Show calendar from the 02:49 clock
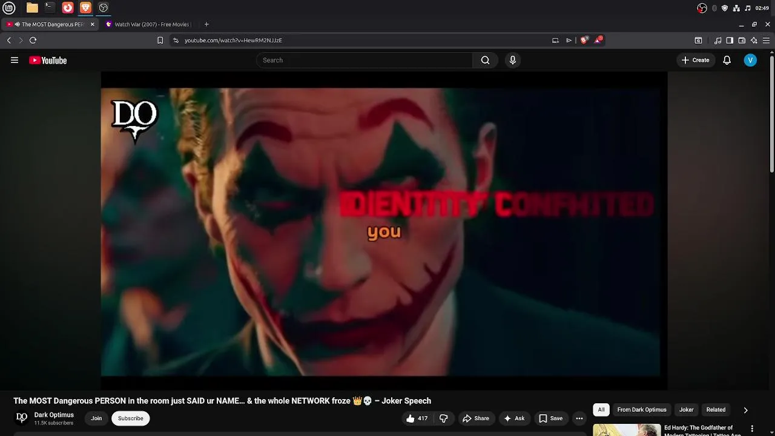The height and width of the screenshot is (436, 775). point(762,8)
